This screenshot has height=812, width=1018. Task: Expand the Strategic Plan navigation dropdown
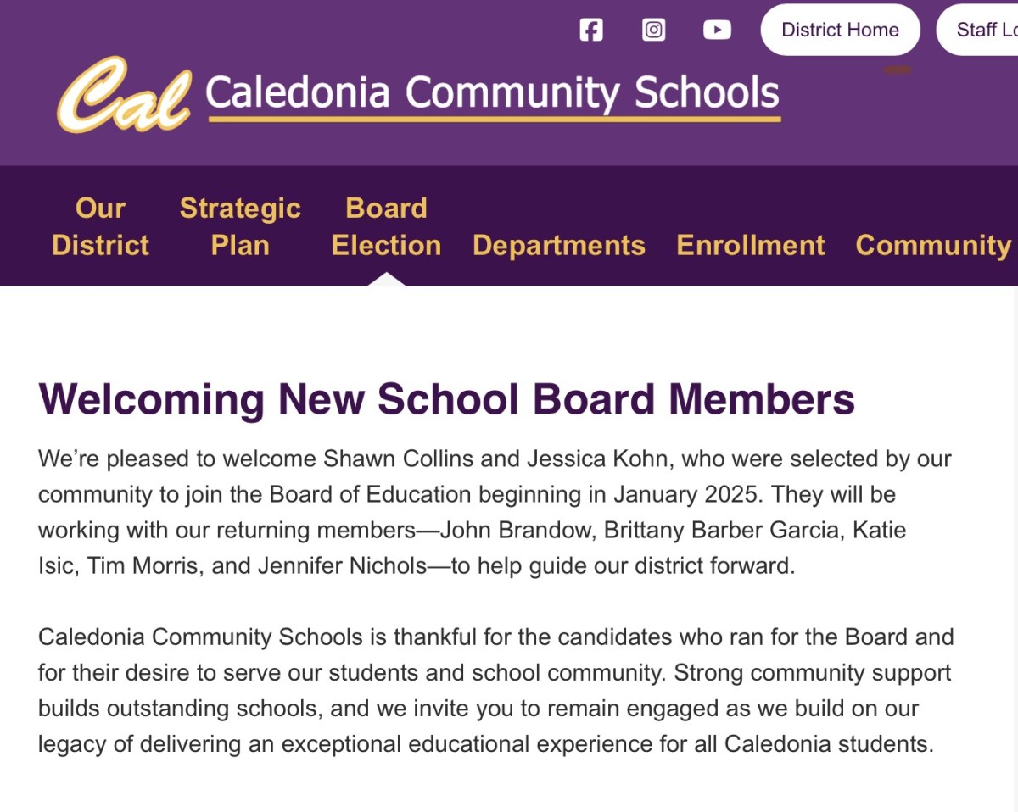[x=240, y=226]
